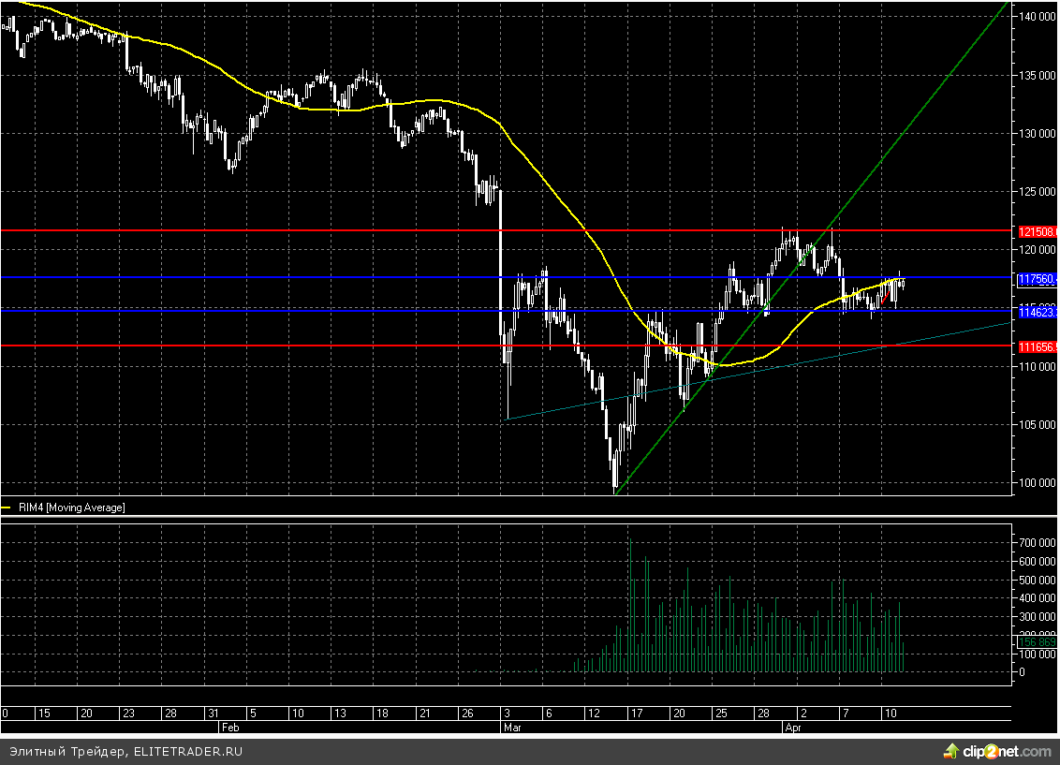
Task: Click the date 17 tick on time axis
Action: (634, 714)
